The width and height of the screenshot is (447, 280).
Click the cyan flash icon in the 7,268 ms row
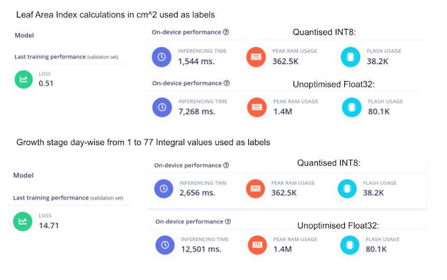pos(349,107)
